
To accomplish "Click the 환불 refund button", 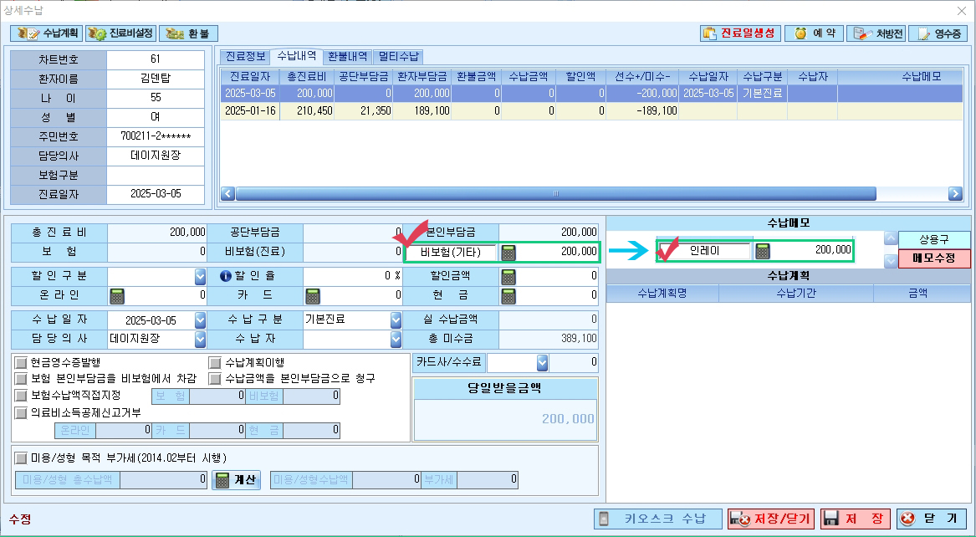I will (189, 33).
